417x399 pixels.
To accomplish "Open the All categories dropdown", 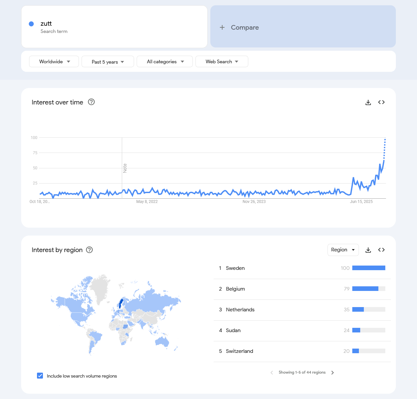I will (165, 62).
